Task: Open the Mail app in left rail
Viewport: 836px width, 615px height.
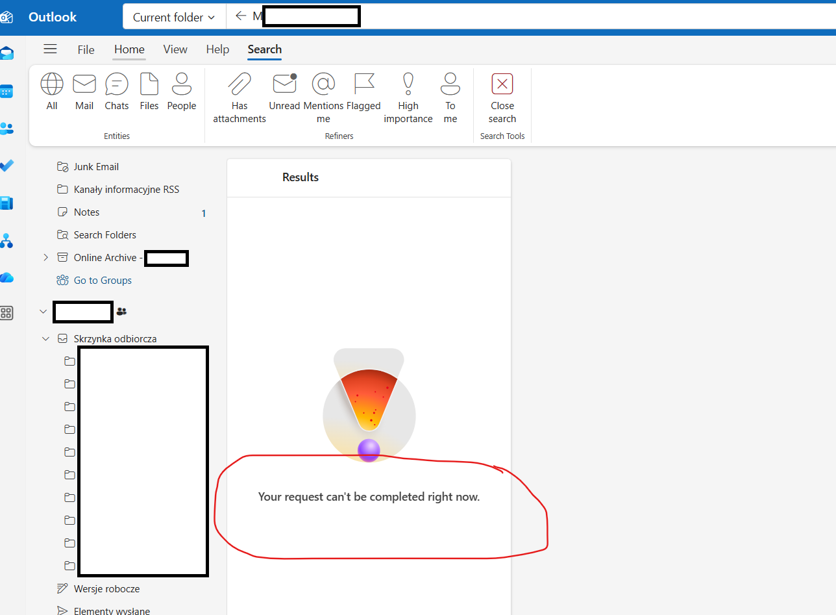Action: coord(7,53)
